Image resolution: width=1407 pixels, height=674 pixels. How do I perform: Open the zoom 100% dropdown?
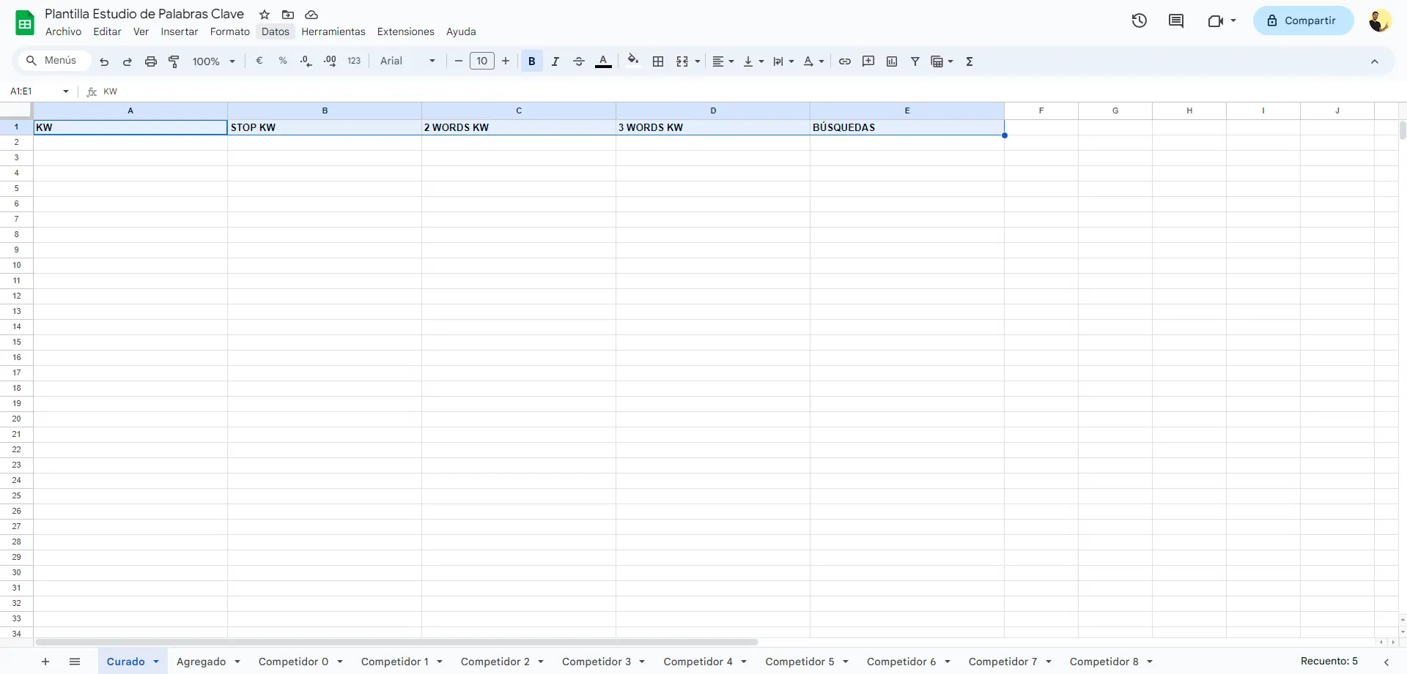pos(213,61)
